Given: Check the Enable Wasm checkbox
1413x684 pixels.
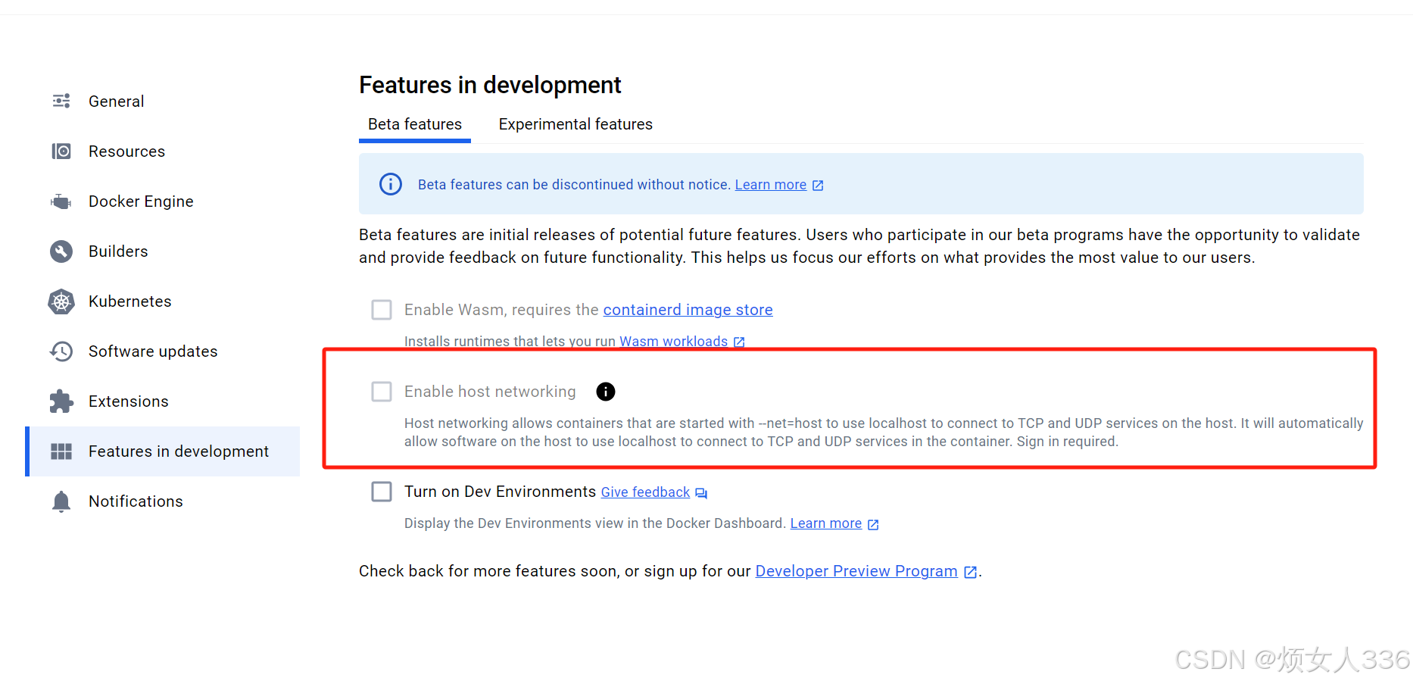Looking at the screenshot, I should [x=382, y=309].
